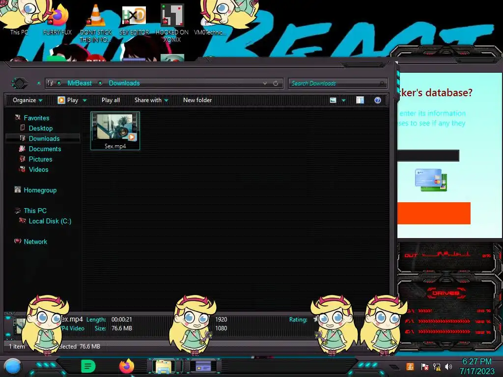Click the search magnifier icon
The image size is (503, 377).
(x=381, y=83)
